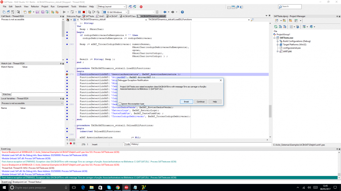The image size is (341, 191).
Task: Open the Component menu
Action: click(63, 7)
